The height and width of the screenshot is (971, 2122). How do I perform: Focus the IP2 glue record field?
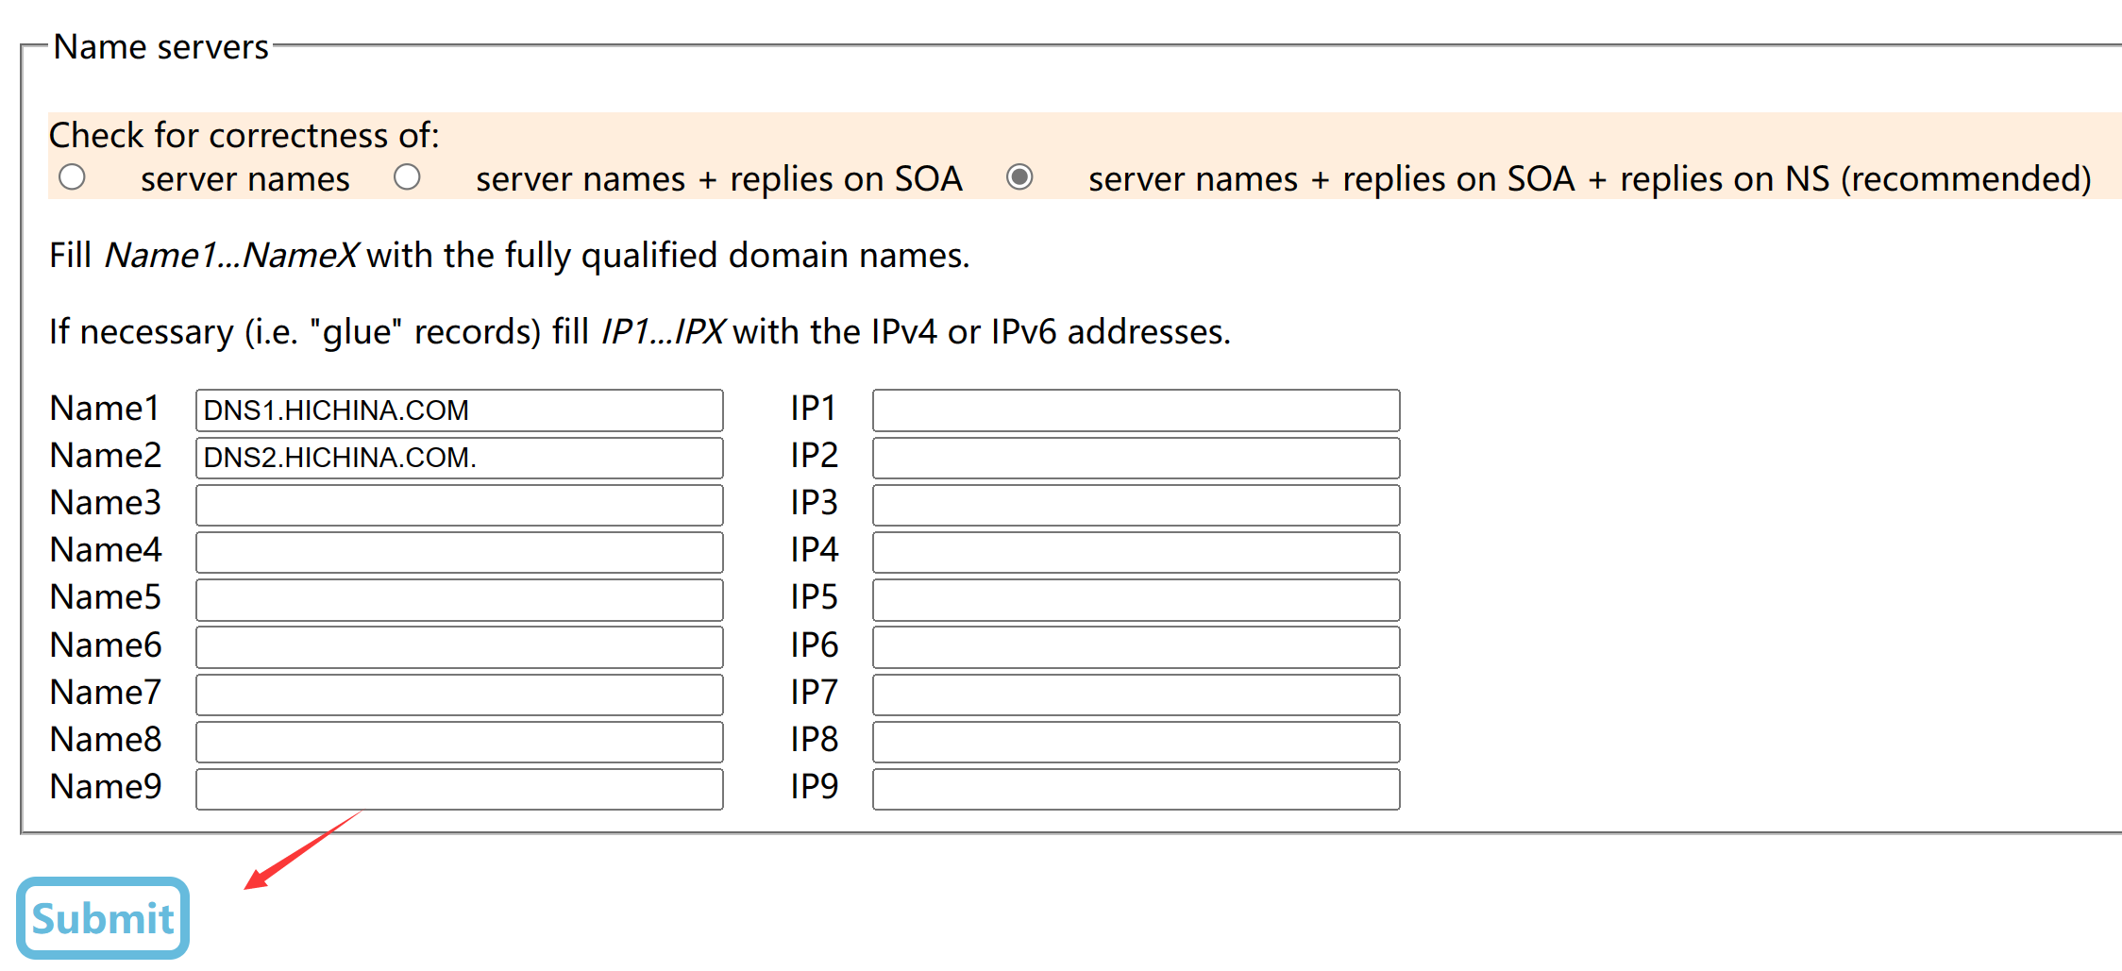pos(1136,458)
